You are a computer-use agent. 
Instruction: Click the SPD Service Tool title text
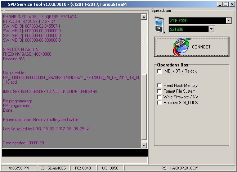pos(67,4)
